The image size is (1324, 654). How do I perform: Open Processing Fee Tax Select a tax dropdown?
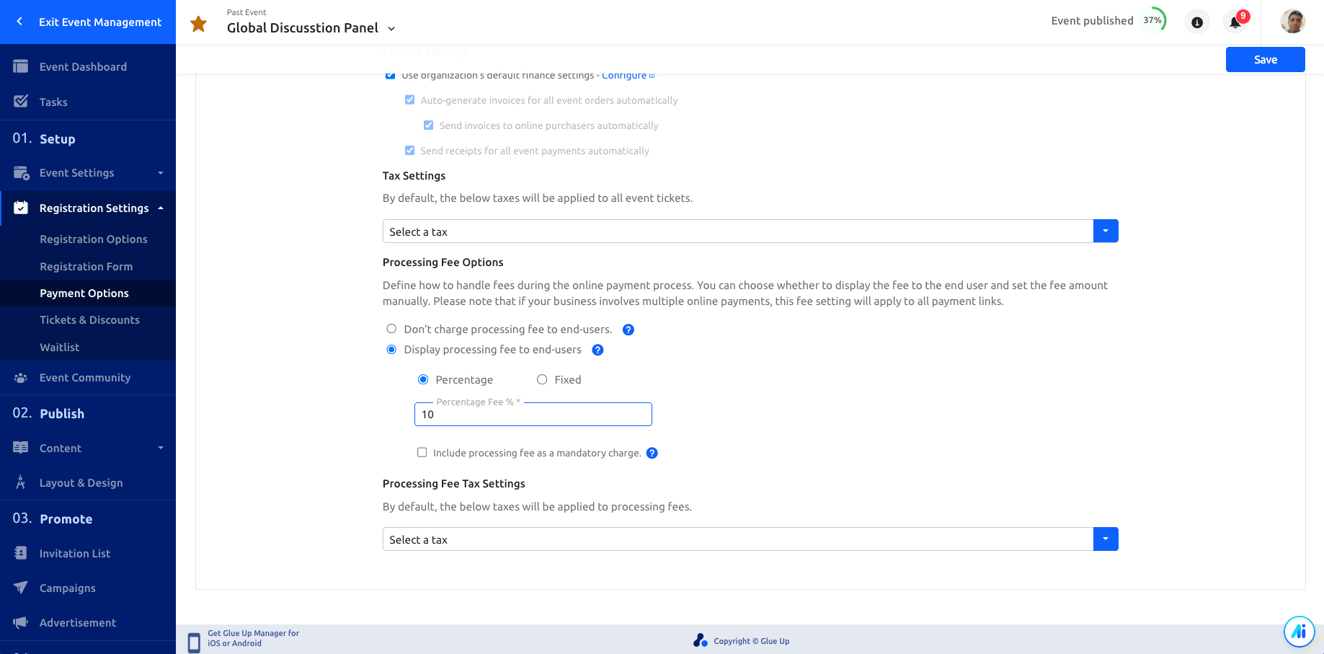[x=750, y=539]
